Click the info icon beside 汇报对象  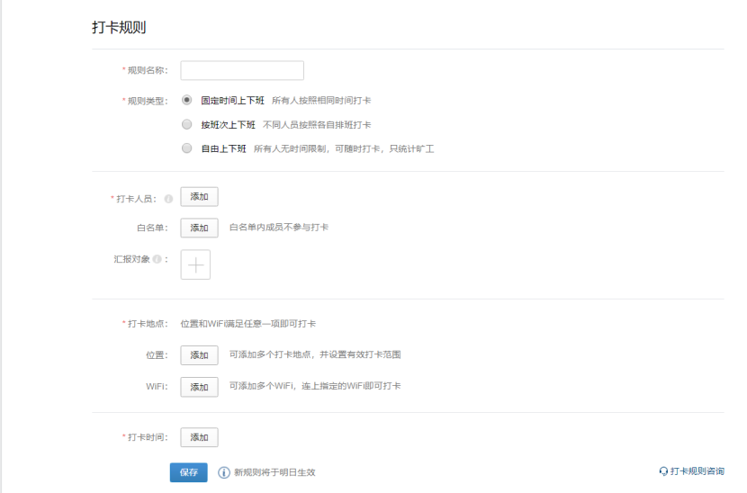point(157,259)
